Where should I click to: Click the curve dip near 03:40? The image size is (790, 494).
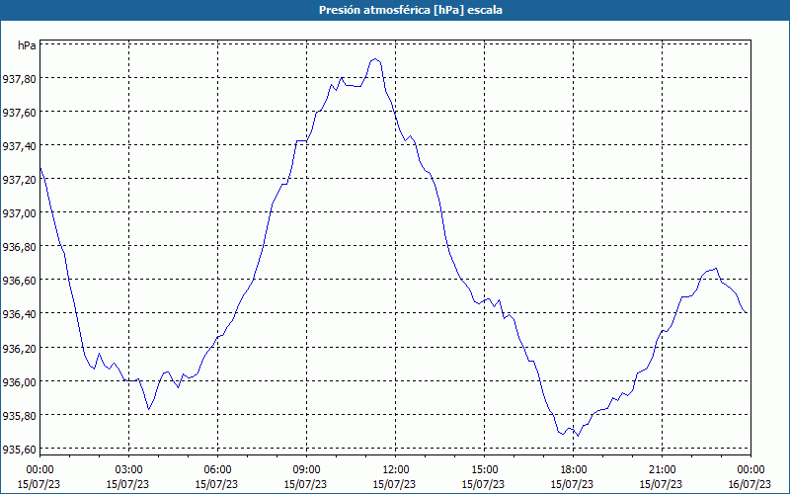[x=149, y=409]
